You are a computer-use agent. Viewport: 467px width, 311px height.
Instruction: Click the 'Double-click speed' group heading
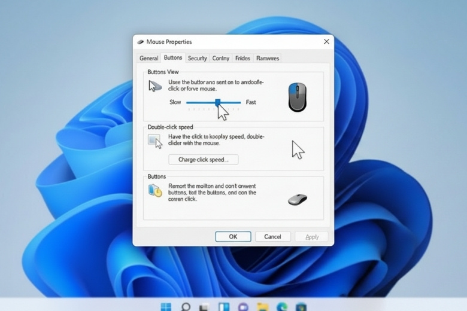(171, 127)
